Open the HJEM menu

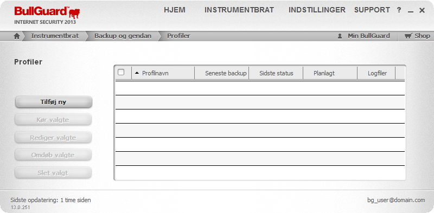coord(175,10)
